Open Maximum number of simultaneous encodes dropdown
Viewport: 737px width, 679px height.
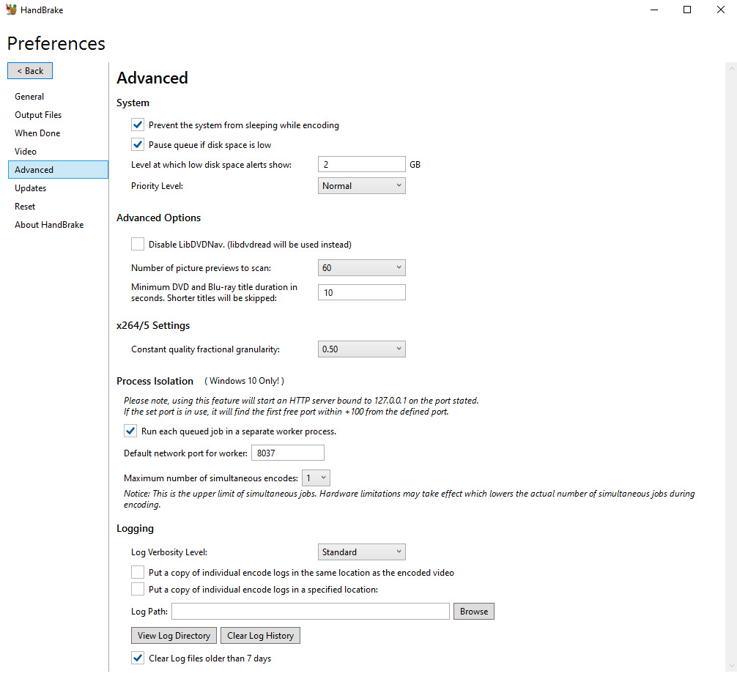pyautogui.click(x=316, y=478)
